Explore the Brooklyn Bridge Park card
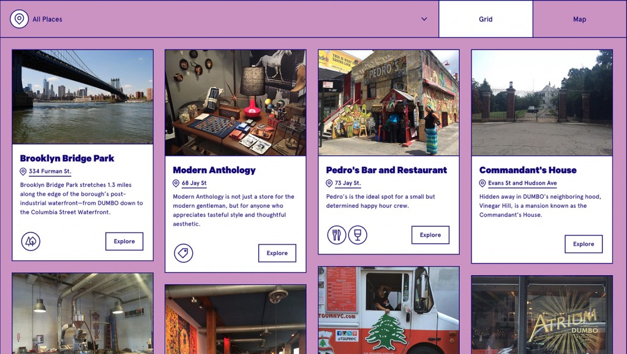 124,242
